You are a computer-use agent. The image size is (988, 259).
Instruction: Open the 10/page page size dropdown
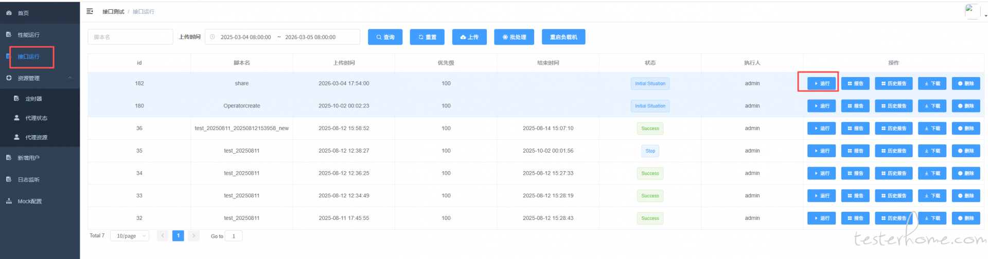click(130, 236)
